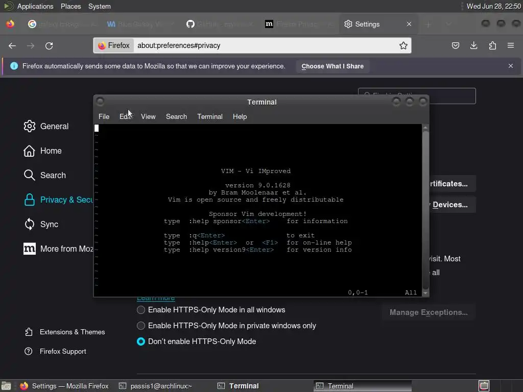Click the View Certificates button
The image size is (523, 392).
[x=453, y=184]
